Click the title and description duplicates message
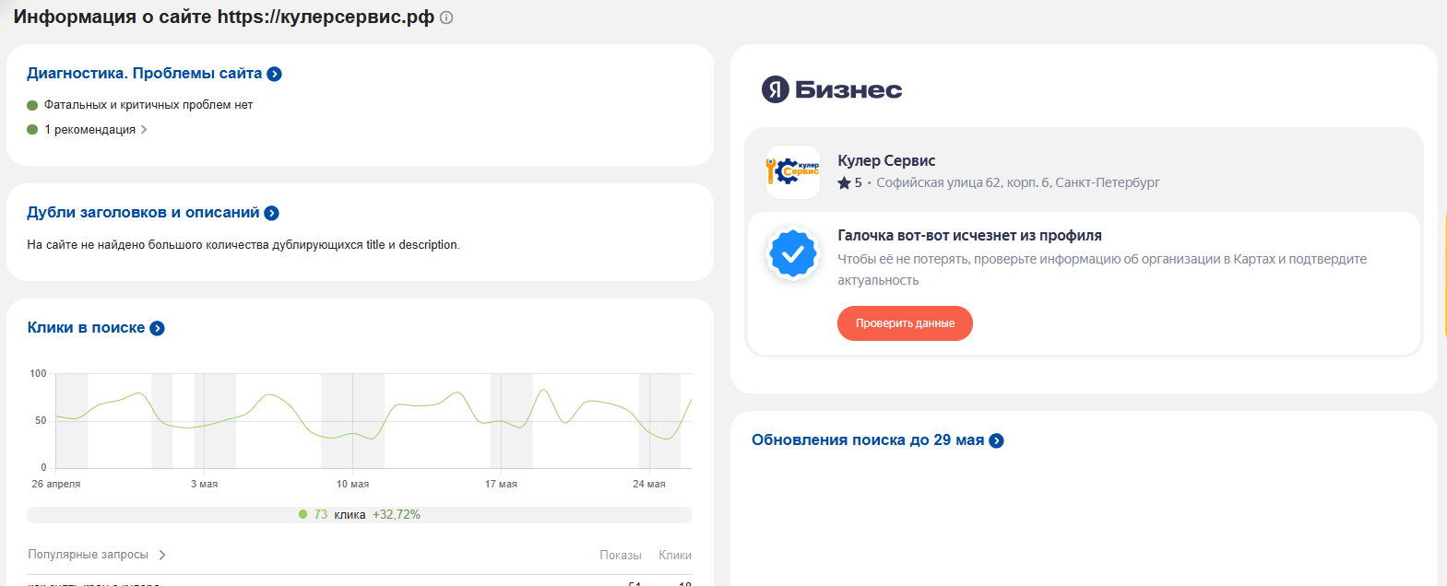The image size is (1447, 586). 243,245
